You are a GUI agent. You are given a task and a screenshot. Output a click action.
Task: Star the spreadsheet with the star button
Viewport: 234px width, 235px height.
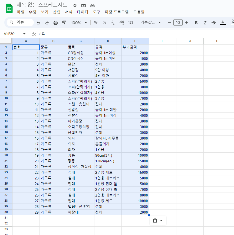pyautogui.click(x=75, y=5)
